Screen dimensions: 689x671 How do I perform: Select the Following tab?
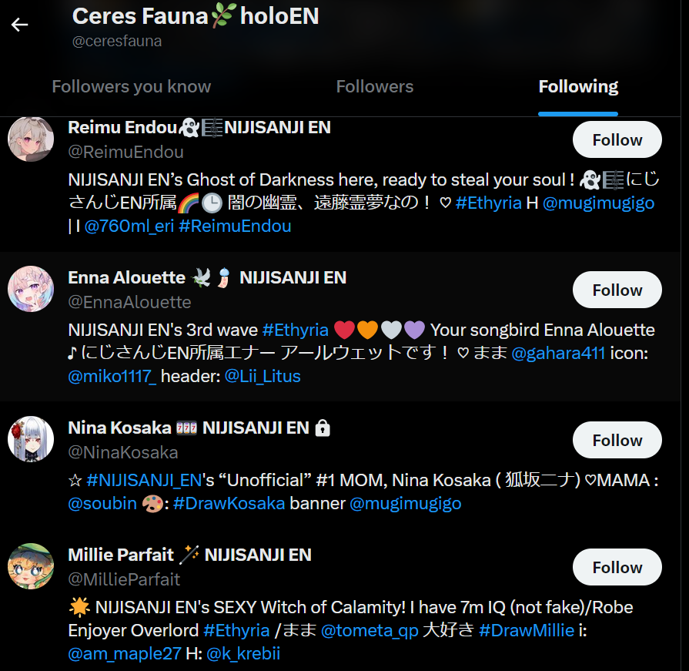click(x=578, y=86)
